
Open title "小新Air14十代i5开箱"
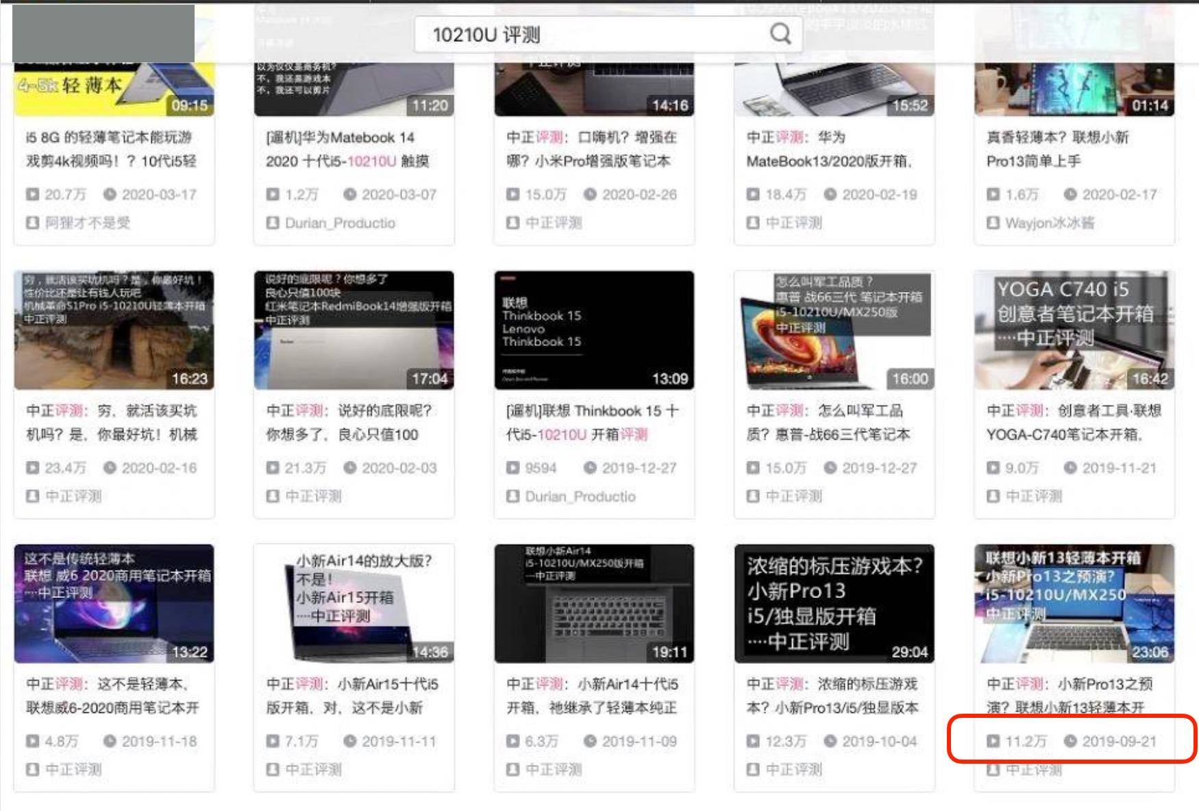click(x=592, y=696)
